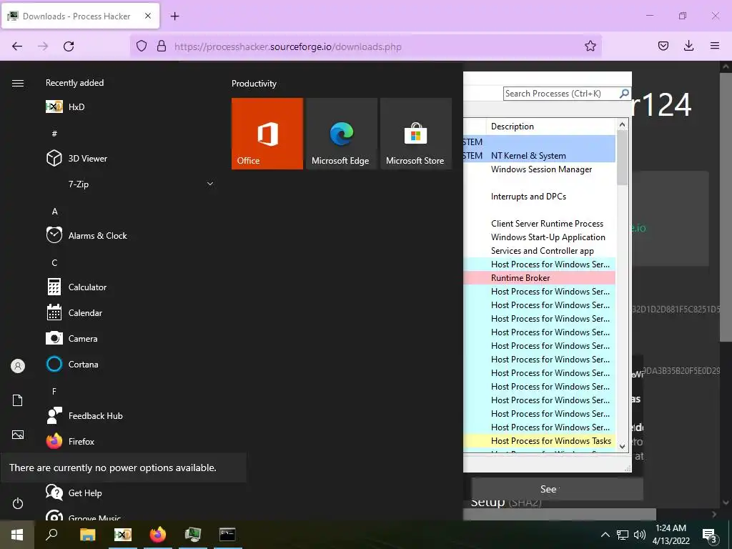732x549 pixels.
Task: Open Feedback Hub
Action: pyautogui.click(x=130, y=415)
